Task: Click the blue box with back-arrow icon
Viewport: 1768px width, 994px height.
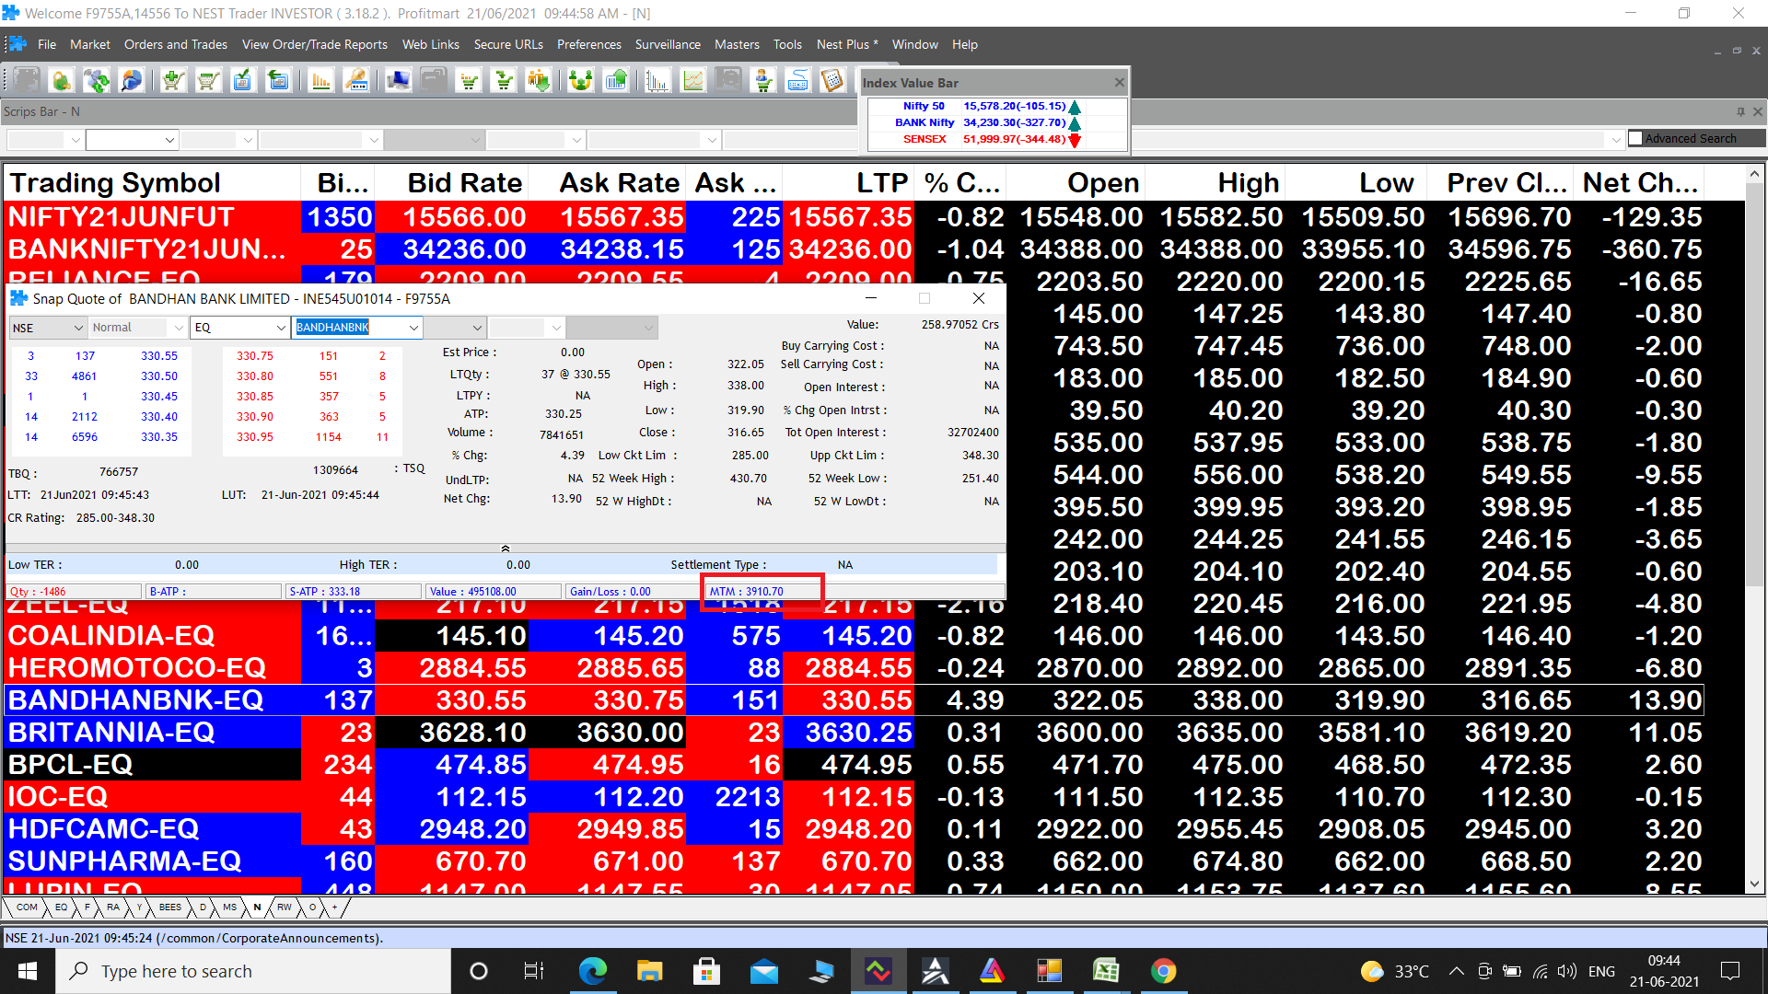Action: [277, 81]
